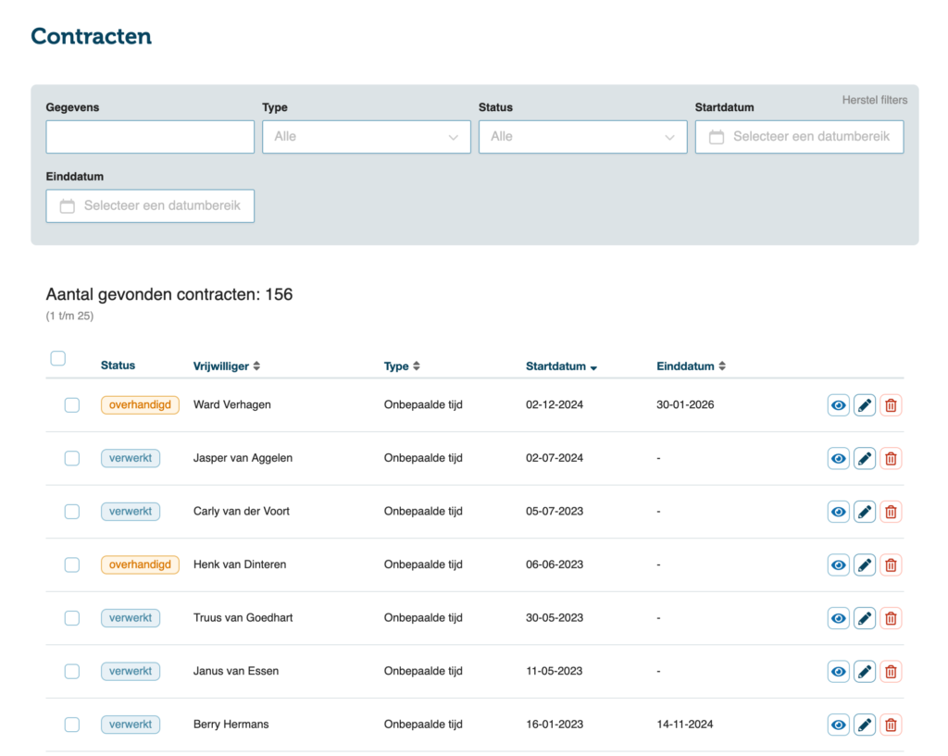Viewport: 948px width, 756px height.
Task: Click the calendar icon in the Startdatum filter
Action: [x=716, y=137]
